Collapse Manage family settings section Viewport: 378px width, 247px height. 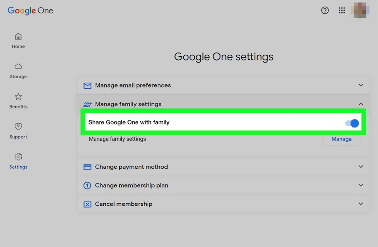(361, 104)
